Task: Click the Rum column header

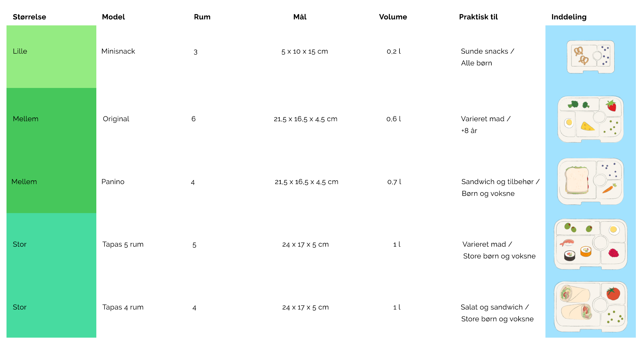Action: coord(202,17)
